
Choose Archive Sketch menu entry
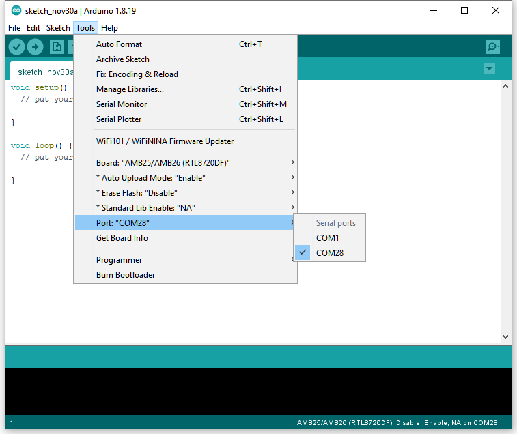coord(186,59)
